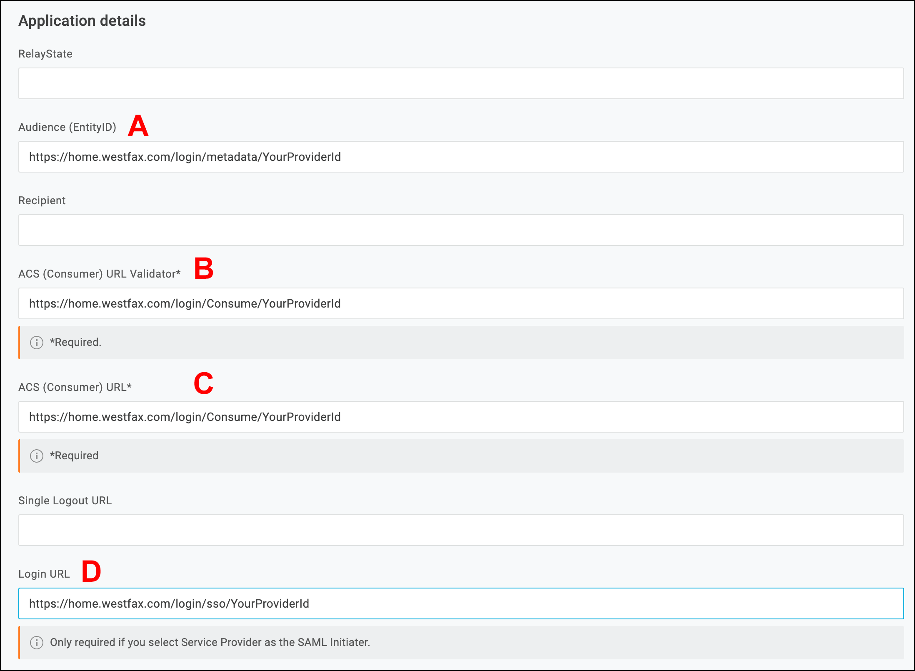Click the ACS (Consumer) URL Validator field
Image resolution: width=915 pixels, height=671 pixels.
click(x=460, y=303)
